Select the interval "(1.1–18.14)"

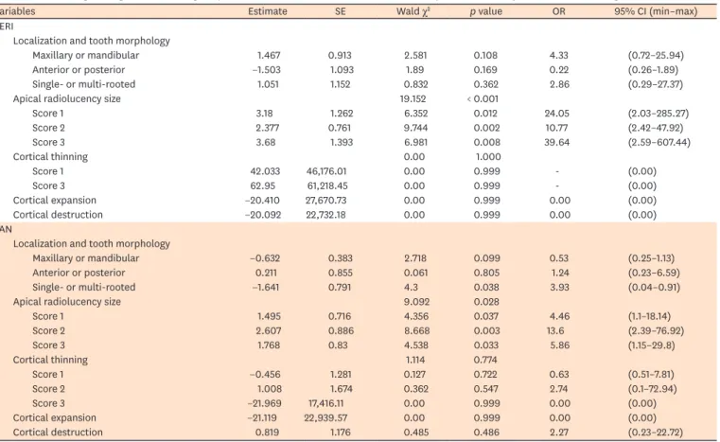pos(649,316)
